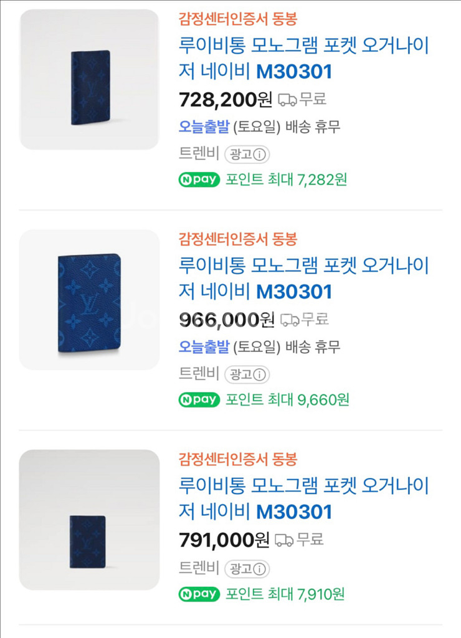Click 트렌비 seller name in second listing
Image resolution: width=461 pixels, height=638 pixels.
(199, 374)
